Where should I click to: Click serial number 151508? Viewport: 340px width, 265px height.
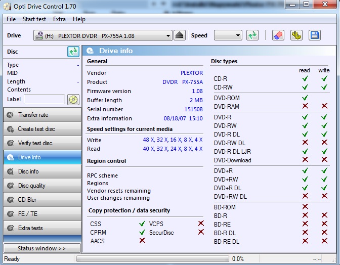193,109
